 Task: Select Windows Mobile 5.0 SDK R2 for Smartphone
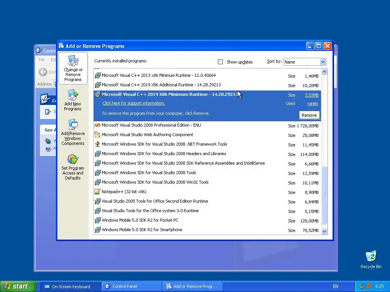click(x=207, y=230)
